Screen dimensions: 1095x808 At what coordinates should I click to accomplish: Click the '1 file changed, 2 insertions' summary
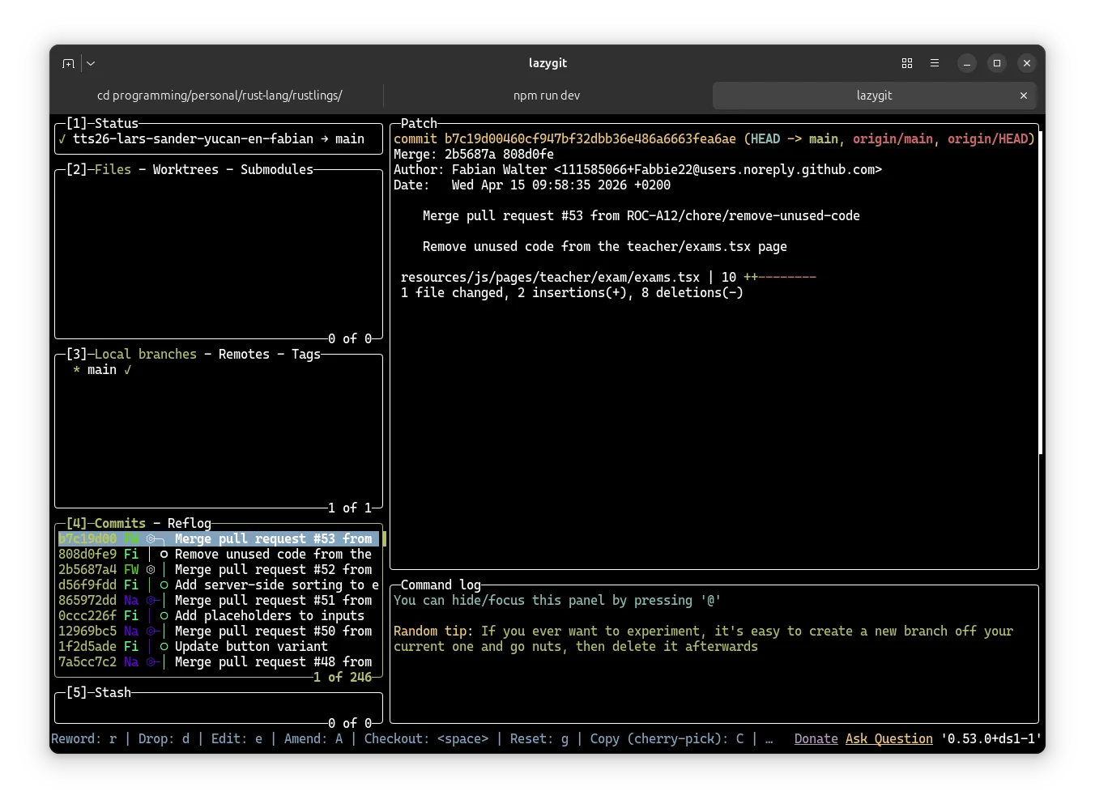pyautogui.click(x=572, y=293)
